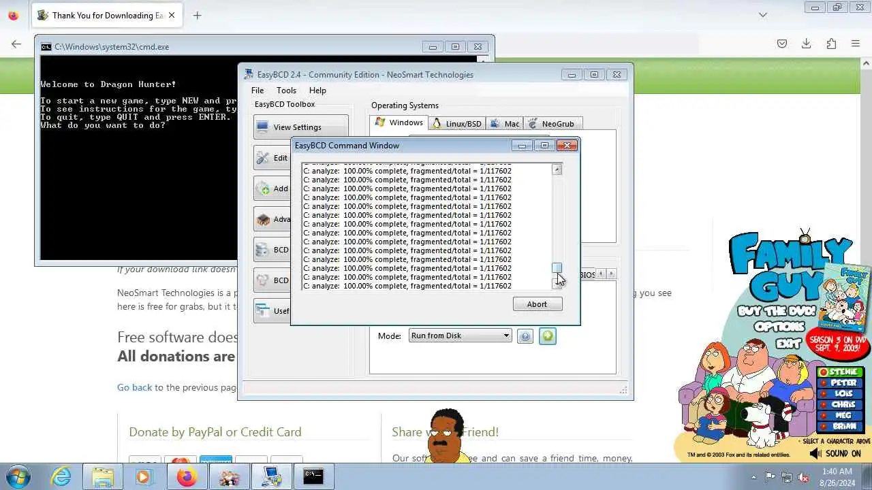Click the tab strip left scroll arrow near BIOS
This screenshot has height=490, width=872.
pyautogui.click(x=601, y=274)
